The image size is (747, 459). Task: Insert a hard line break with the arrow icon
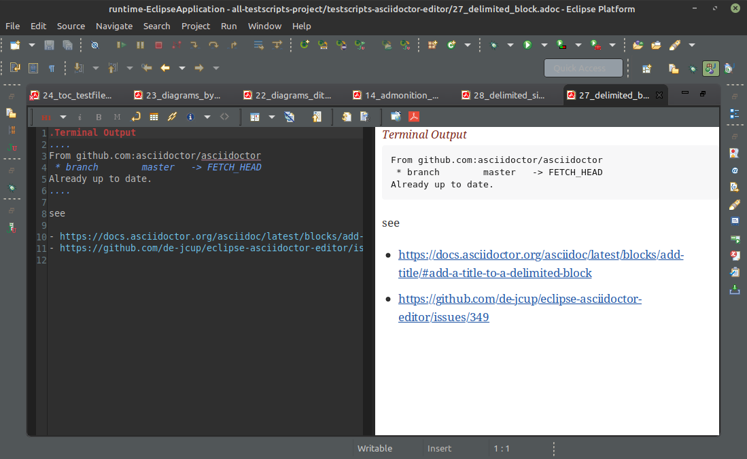pyautogui.click(x=135, y=117)
